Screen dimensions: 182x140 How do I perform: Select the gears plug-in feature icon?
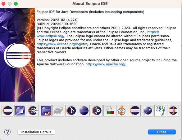click(97, 111)
